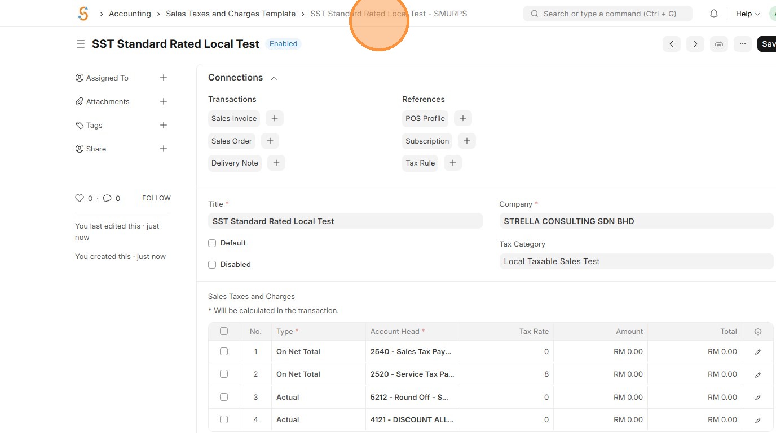
Task: Click the FOLLOW button
Action: tap(156, 198)
